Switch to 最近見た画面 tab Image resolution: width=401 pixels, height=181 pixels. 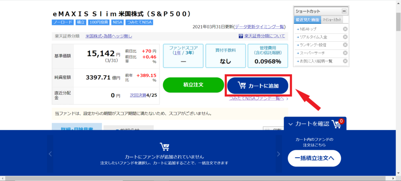307,20
